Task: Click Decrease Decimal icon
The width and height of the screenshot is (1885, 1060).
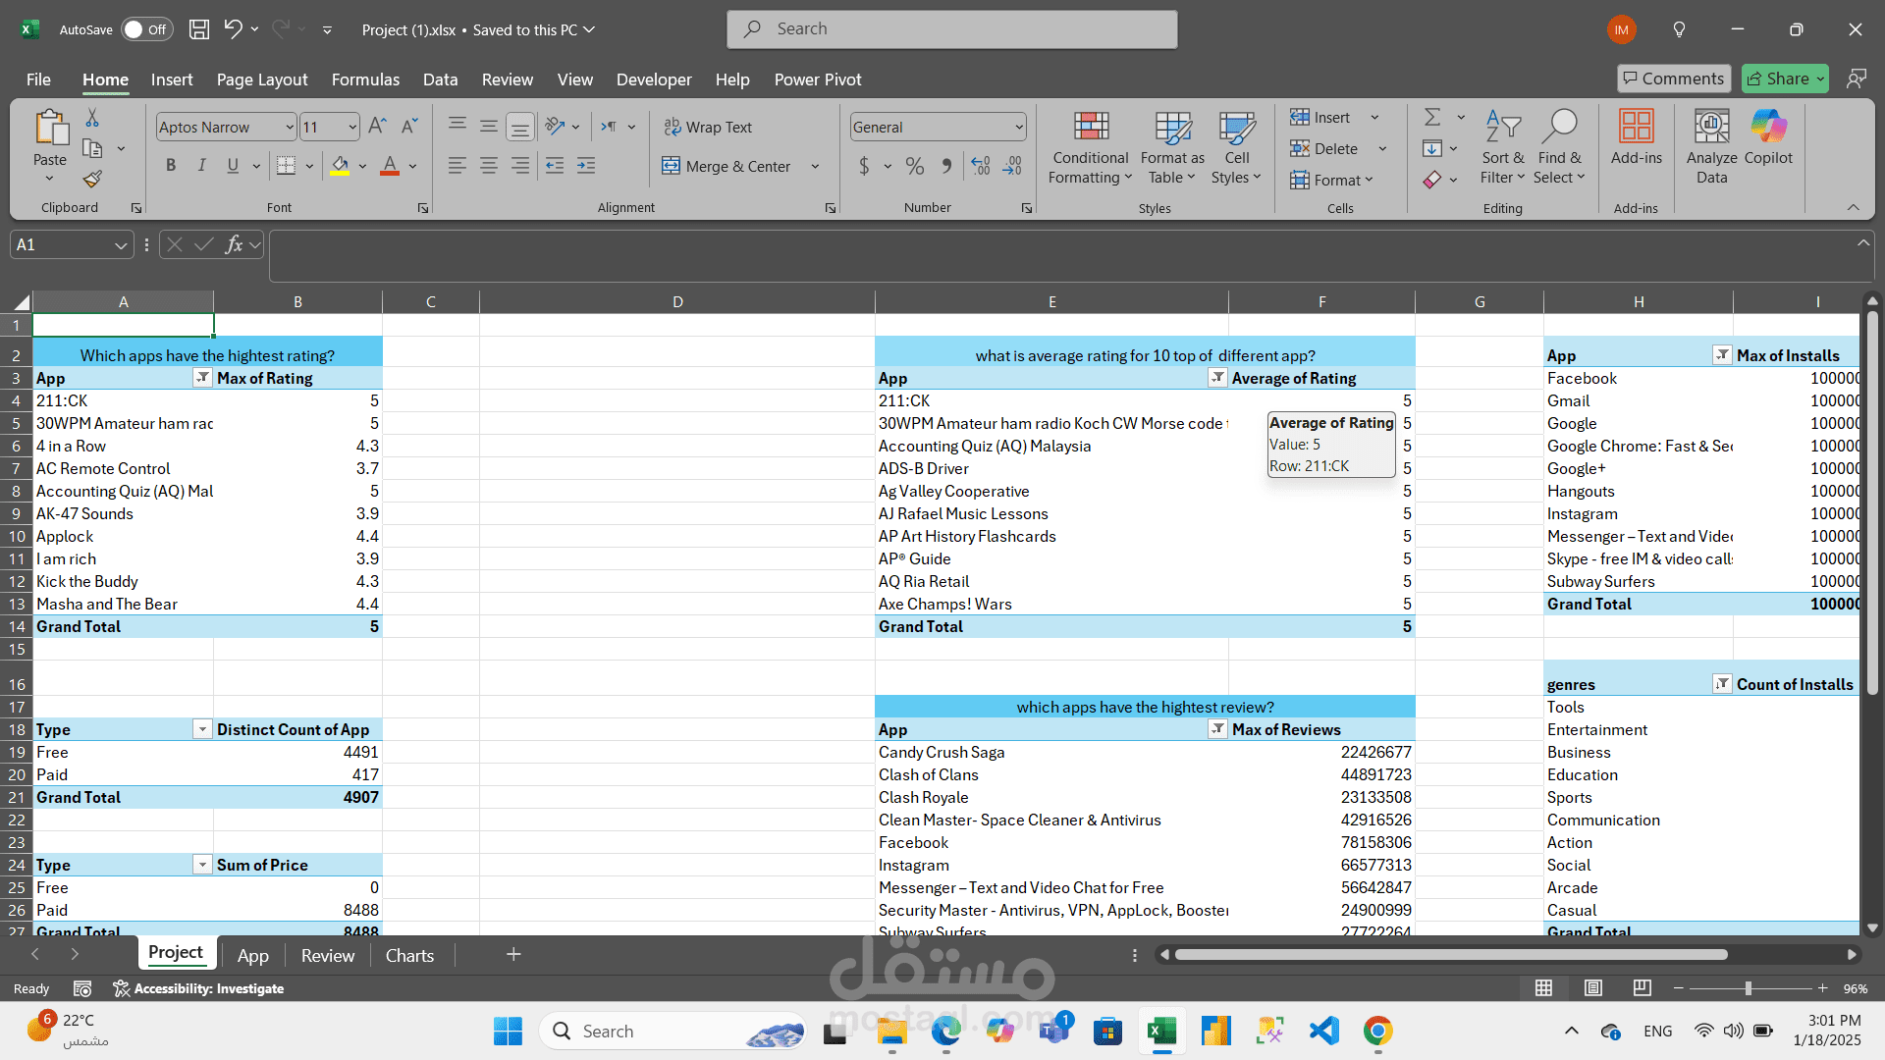Action: 1013,166
